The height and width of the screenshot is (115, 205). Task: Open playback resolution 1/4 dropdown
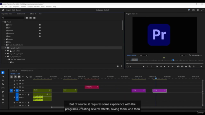(184, 55)
